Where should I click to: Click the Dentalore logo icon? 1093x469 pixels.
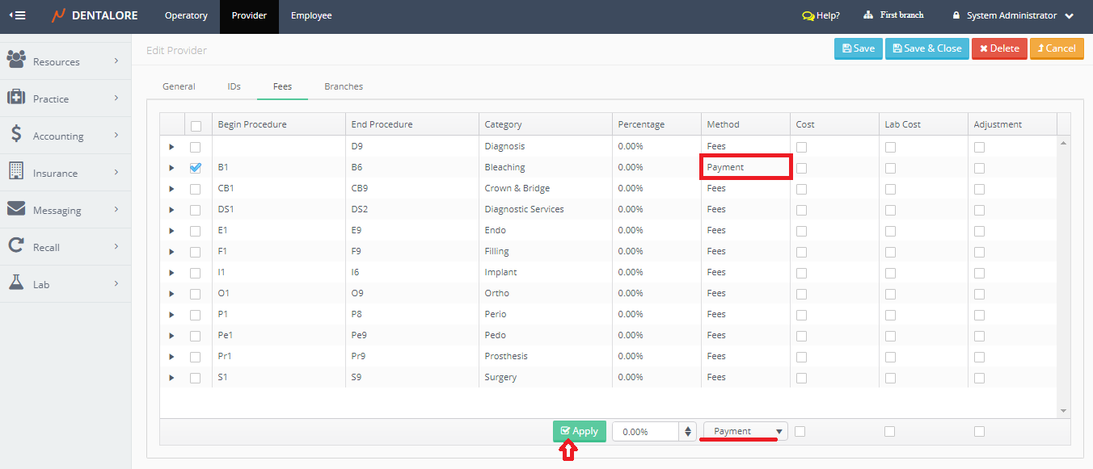(x=58, y=15)
